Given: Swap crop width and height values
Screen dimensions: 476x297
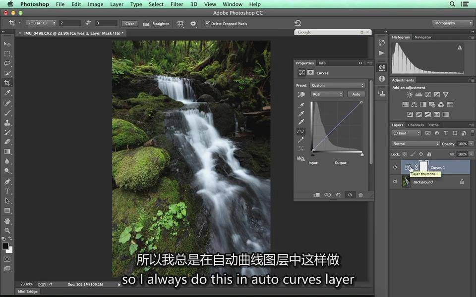Looking at the screenshot, I should 88,23.
